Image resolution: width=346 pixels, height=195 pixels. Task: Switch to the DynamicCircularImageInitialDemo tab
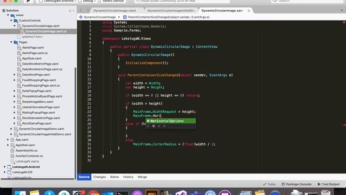[171, 11]
